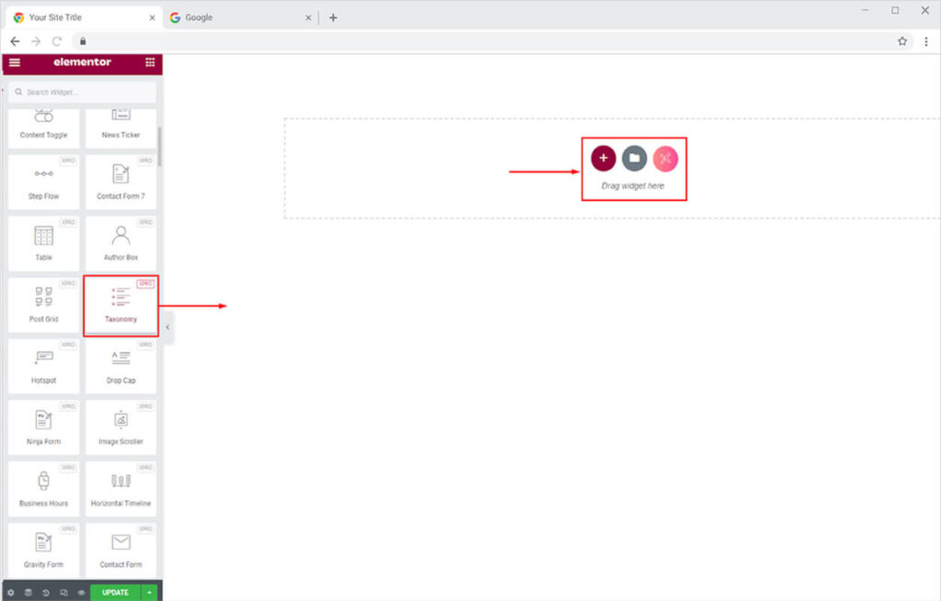Click the Search Widget input field

pos(83,93)
